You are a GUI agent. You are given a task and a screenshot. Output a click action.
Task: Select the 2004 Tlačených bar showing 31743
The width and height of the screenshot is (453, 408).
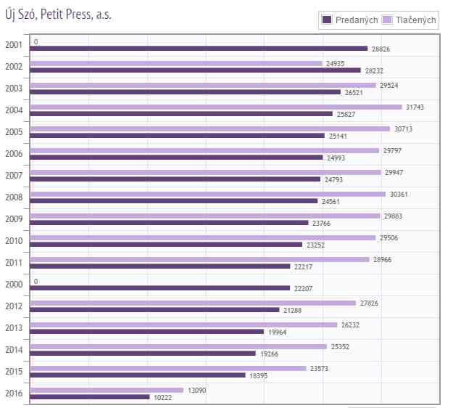(x=215, y=107)
